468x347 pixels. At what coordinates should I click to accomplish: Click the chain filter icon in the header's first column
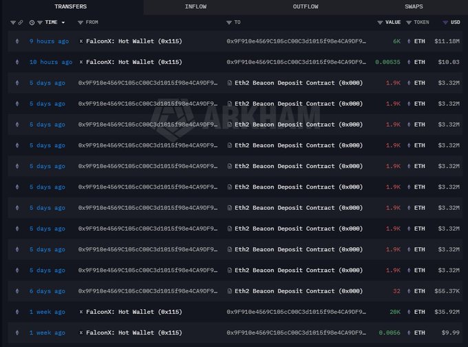coord(13,23)
